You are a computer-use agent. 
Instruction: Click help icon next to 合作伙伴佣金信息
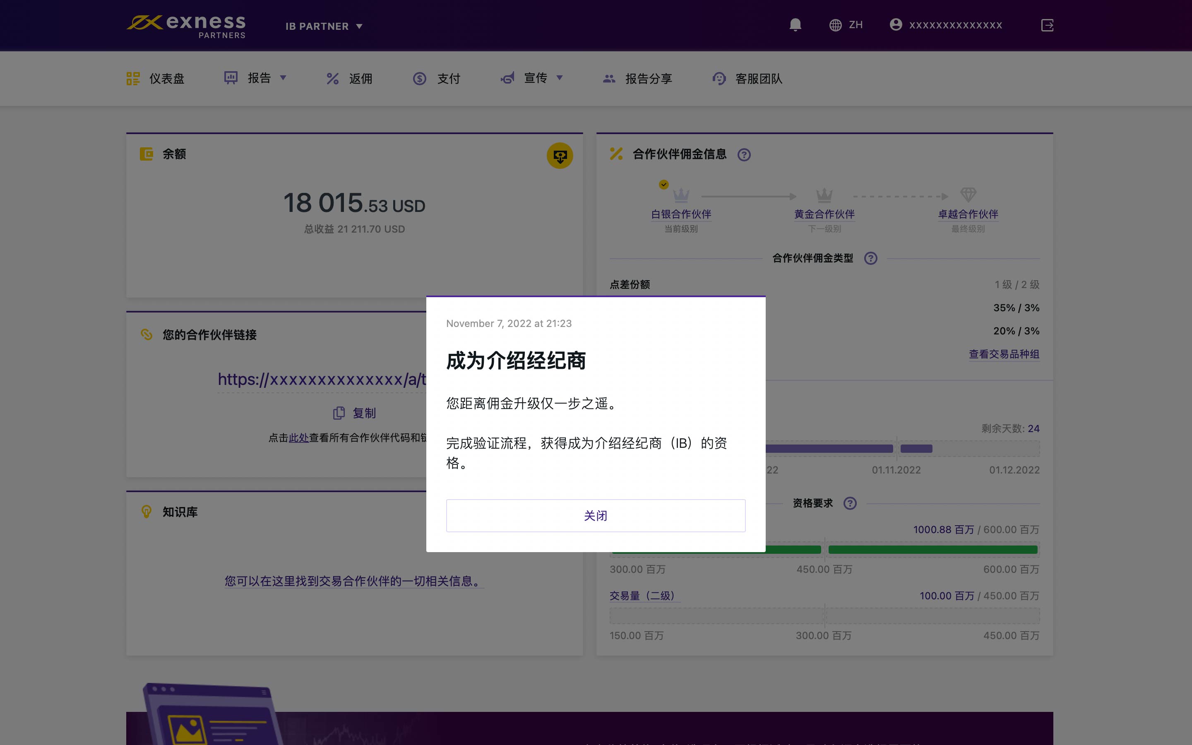(744, 155)
